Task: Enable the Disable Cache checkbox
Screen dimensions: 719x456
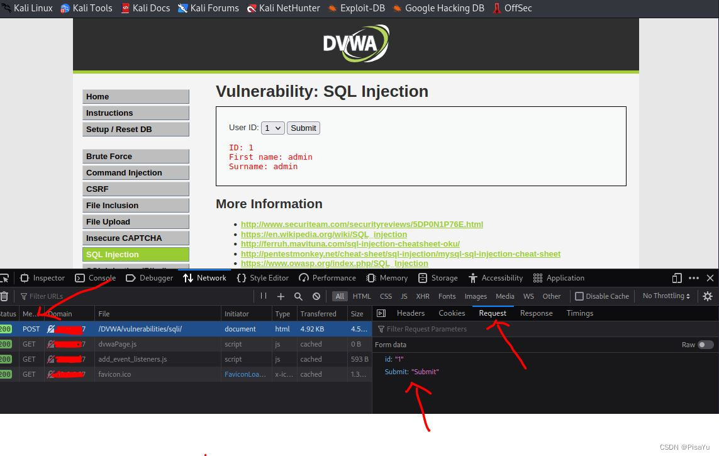Action: (x=579, y=296)
